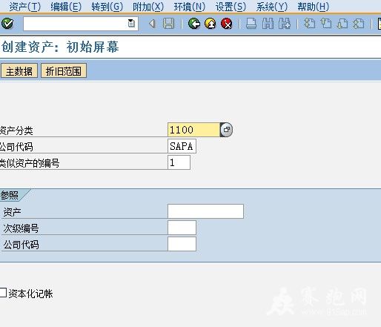Click the Find binoculars icon

(x=268, y=24)
